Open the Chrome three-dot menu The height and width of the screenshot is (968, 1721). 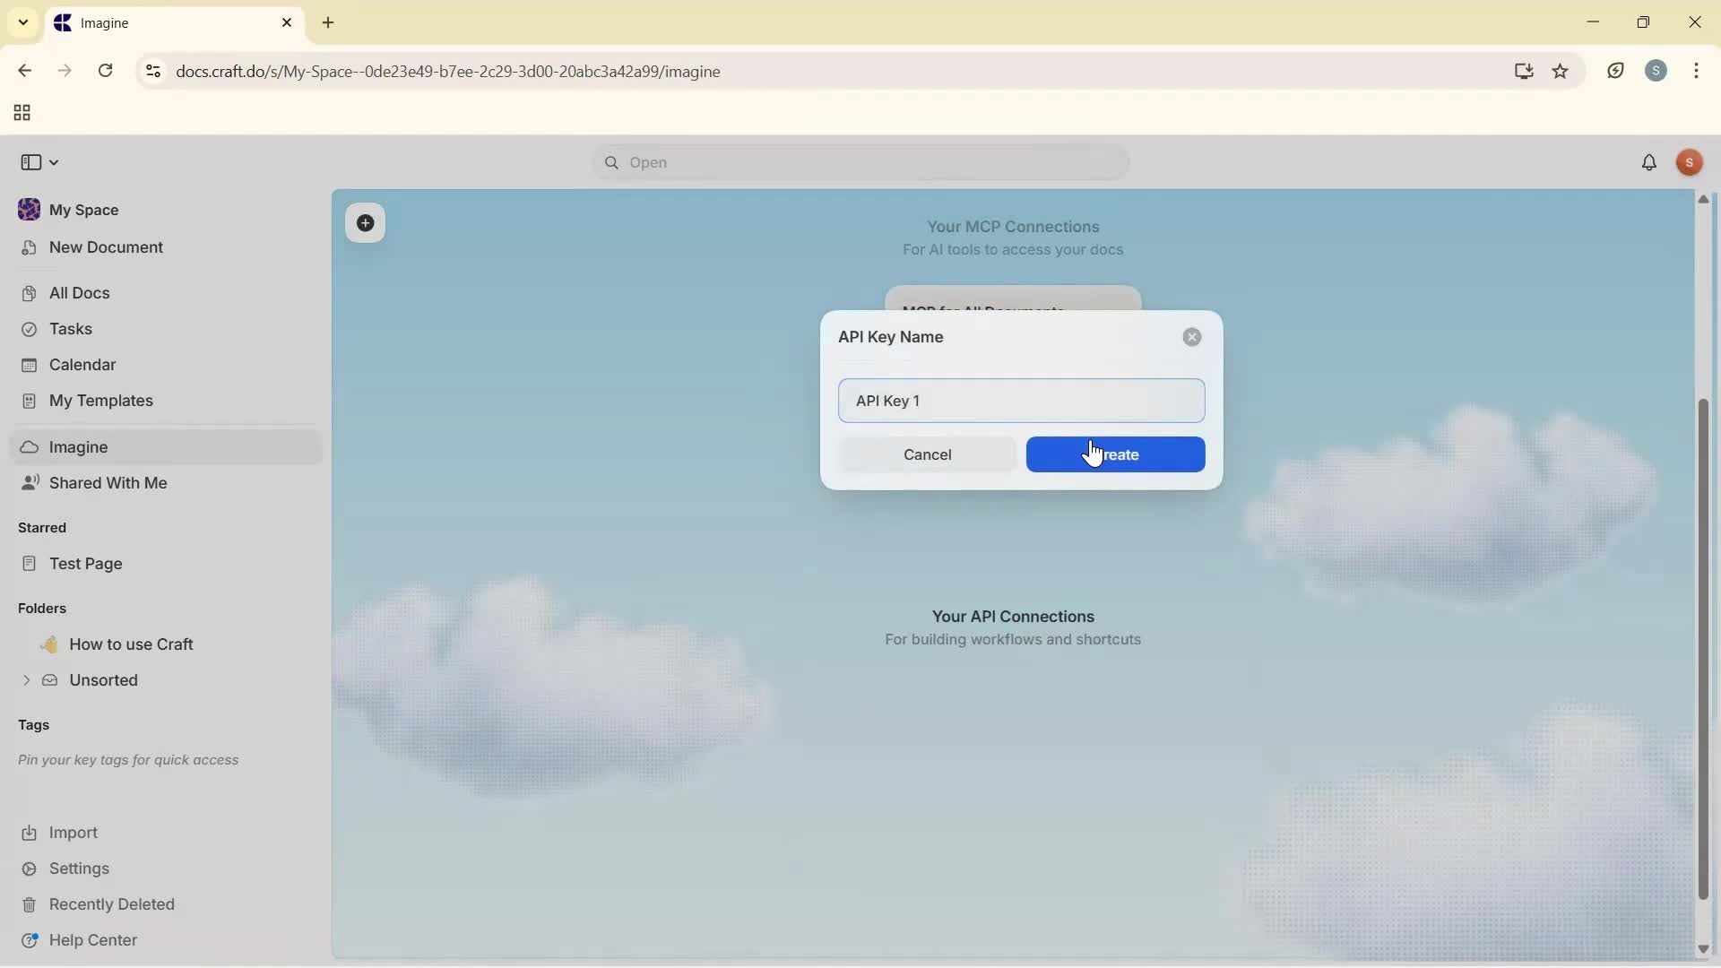pyautogui.click(x=1697, y=71)
